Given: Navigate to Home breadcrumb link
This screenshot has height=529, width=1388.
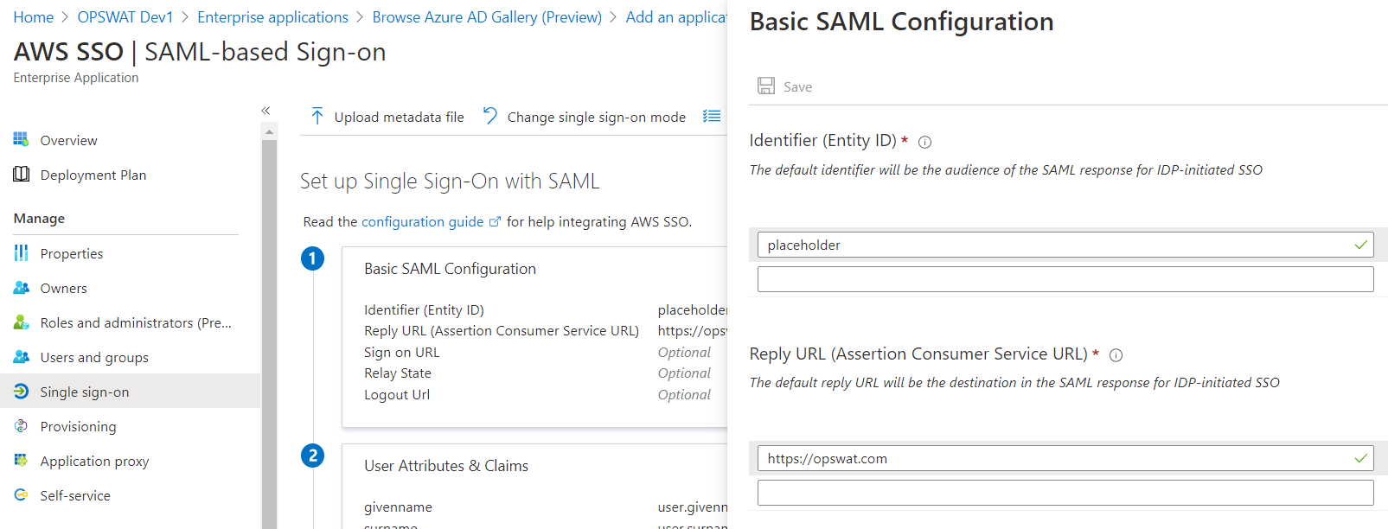Looking at the screenshot, I should (x=33, y=17).
